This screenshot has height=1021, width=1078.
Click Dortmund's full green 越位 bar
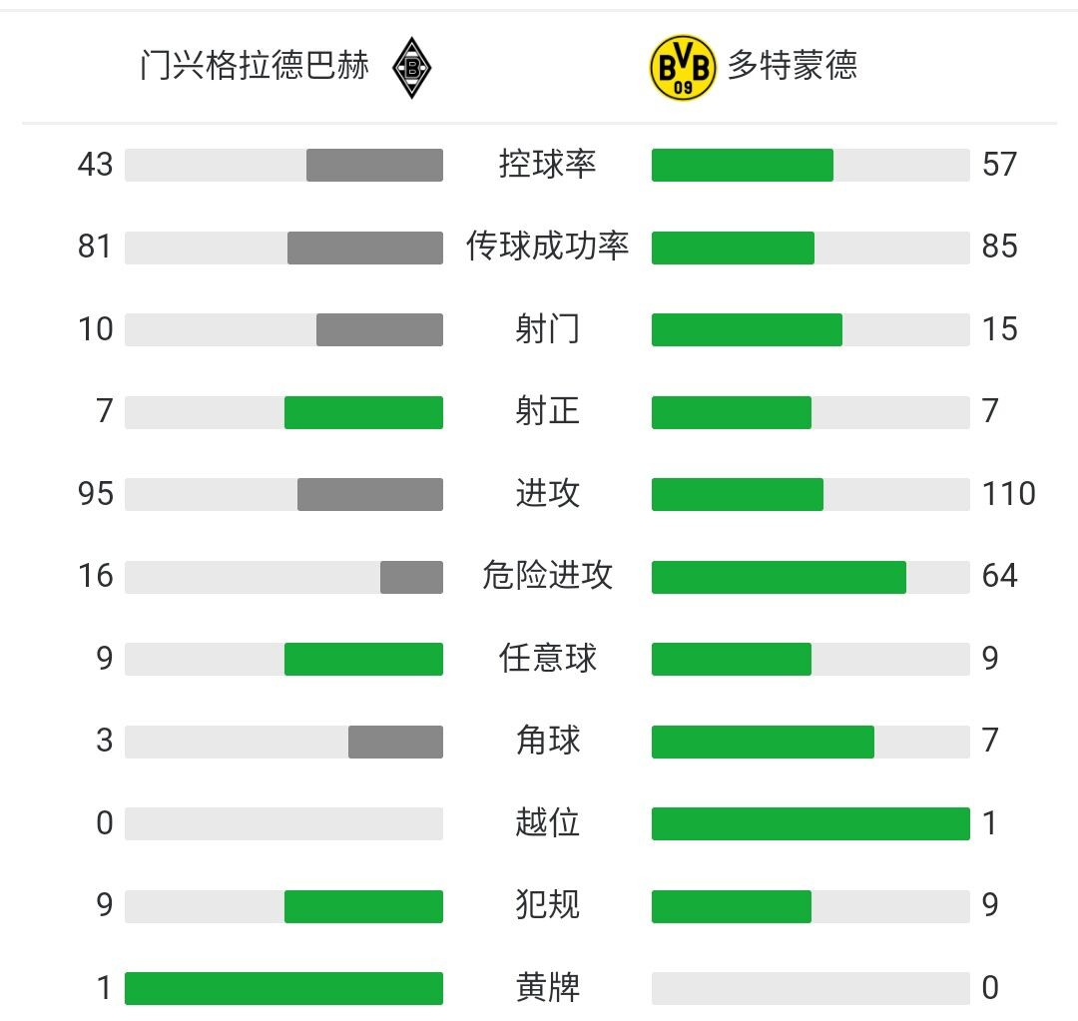pos(810,823)
